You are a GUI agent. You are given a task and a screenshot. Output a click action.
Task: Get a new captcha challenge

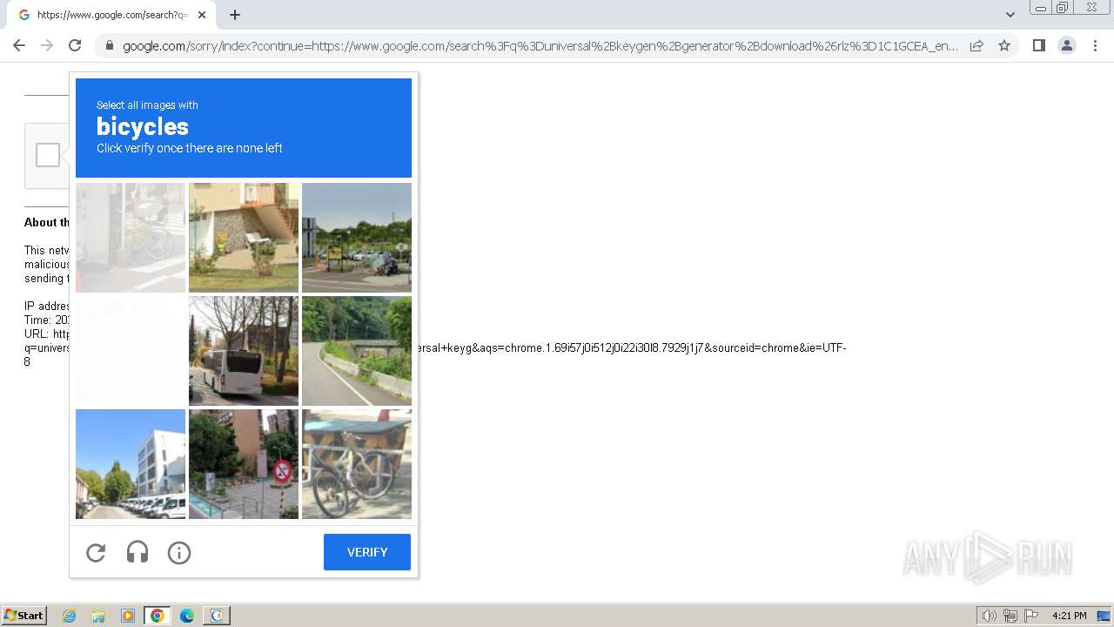click(96, 552)
